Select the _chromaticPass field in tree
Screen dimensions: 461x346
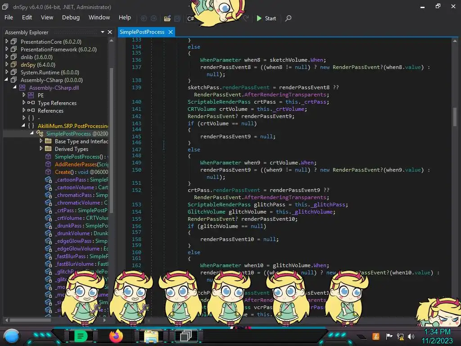tap(81, 195)
